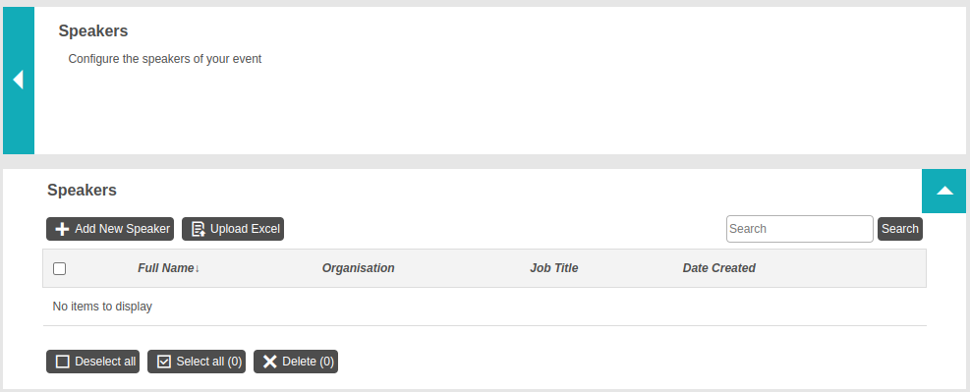Click Delete (0) button

point(296,362)
